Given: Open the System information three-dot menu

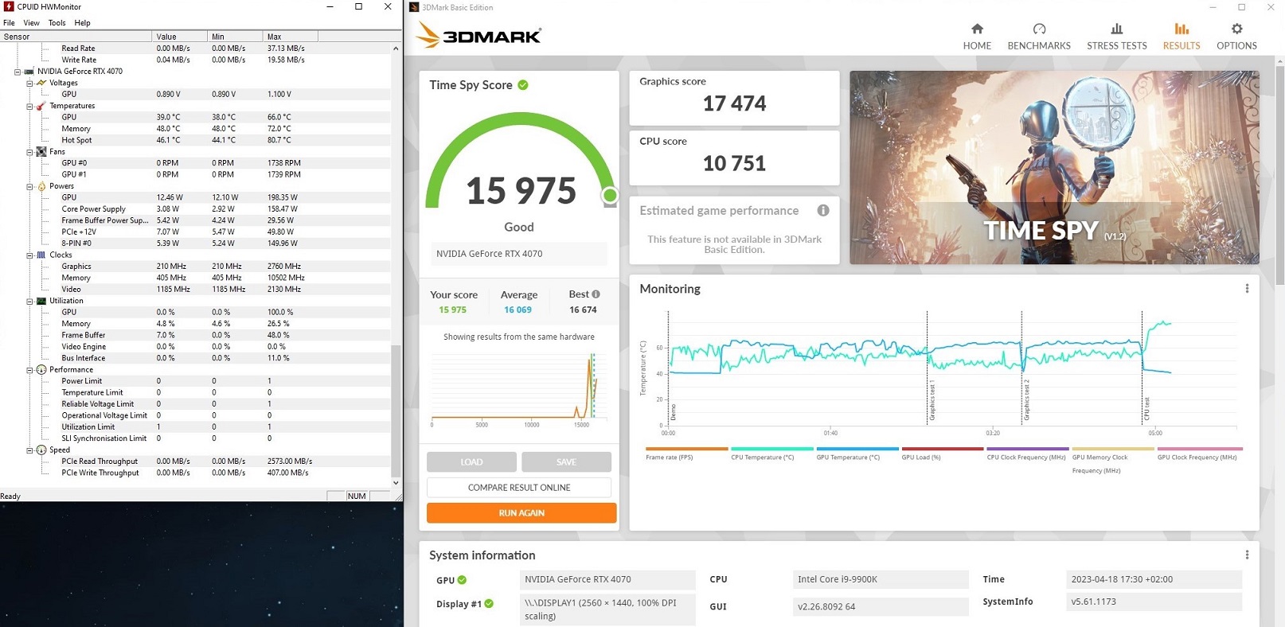Looking at the screenshot, I should tap(1247, 555).
